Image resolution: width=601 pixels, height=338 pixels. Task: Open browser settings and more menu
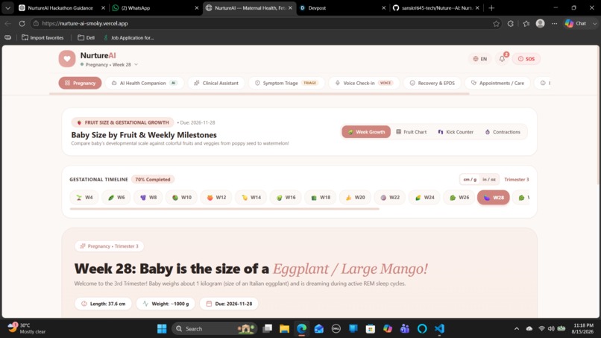click(x=554, y=23)
